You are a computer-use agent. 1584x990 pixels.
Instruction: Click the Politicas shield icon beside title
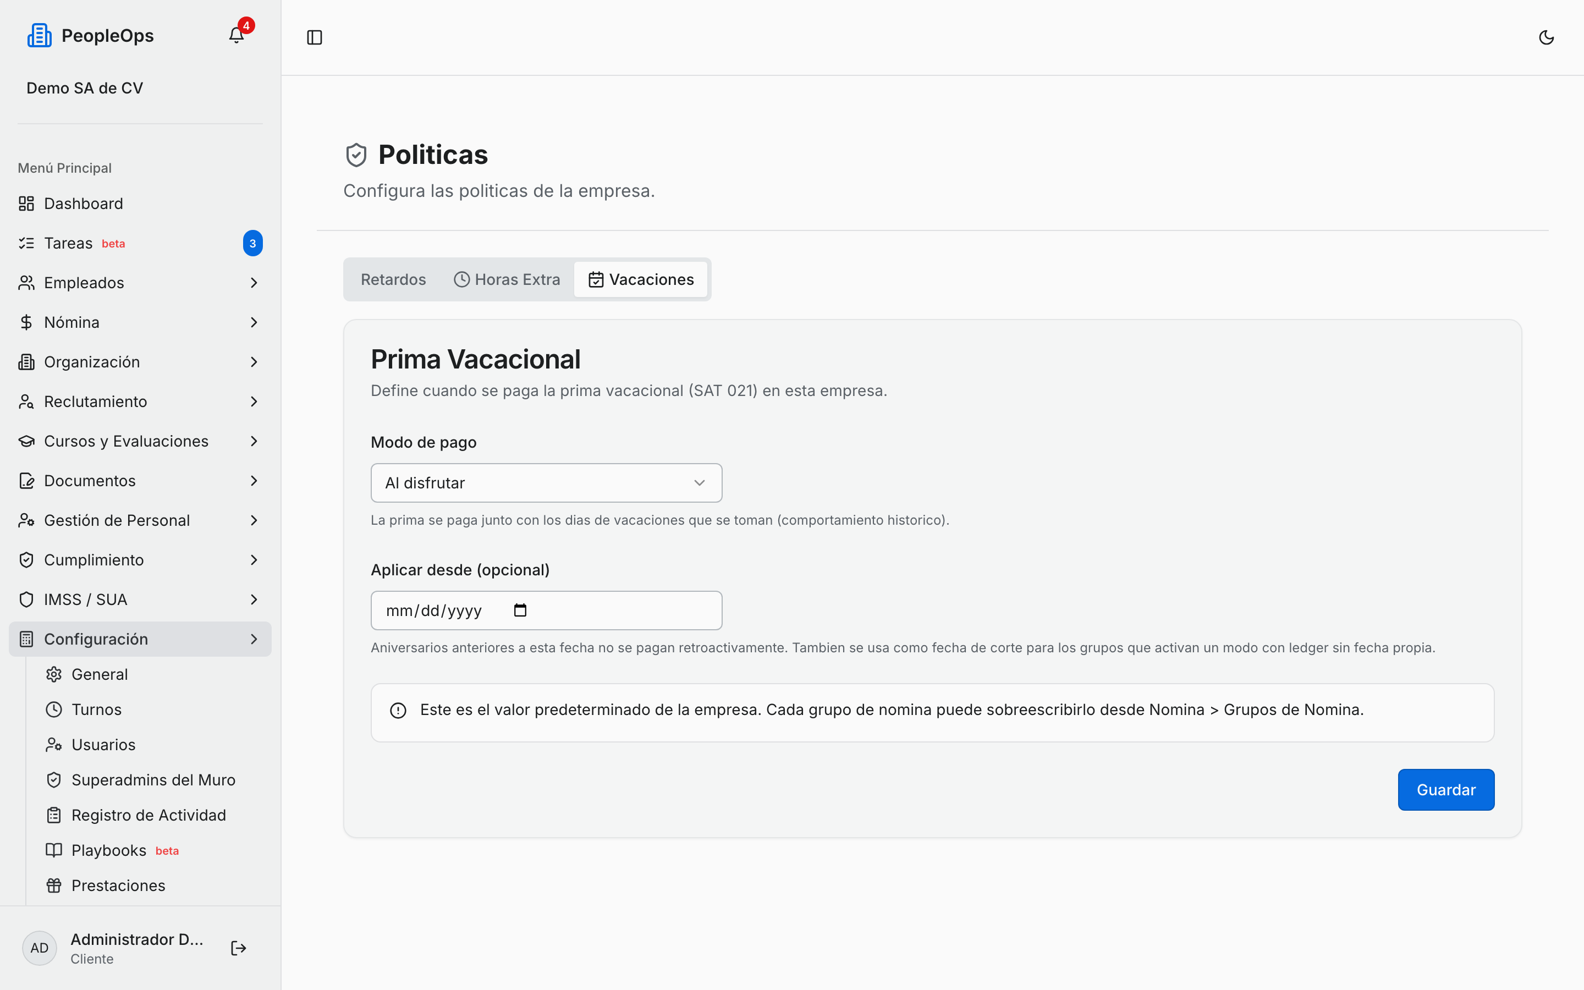tap(356, 155)
